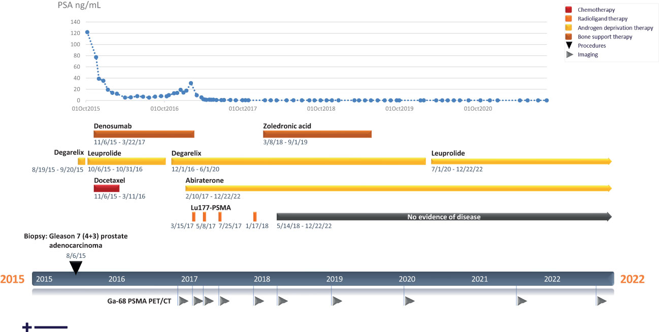Image resolution: width=659 pixels, height=332 pixels.
Task: Click the plus symbol at bottom left
Action: [27, 327]
